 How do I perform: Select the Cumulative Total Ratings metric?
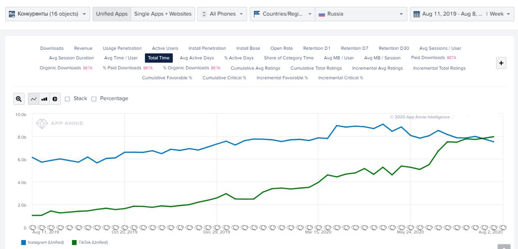coord(316,68)
